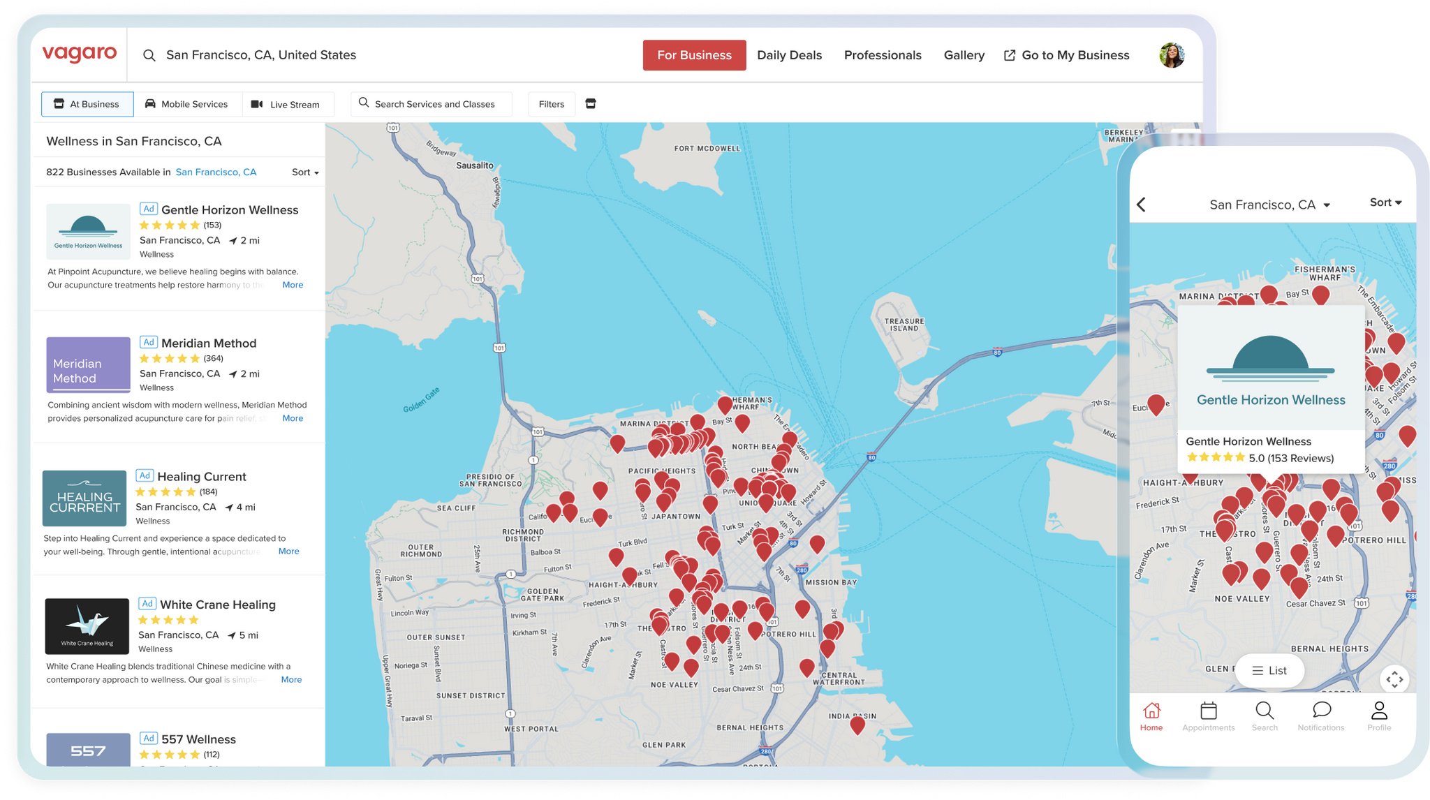Open the Daily Deals menu item
The image size is (1430, 800).
point(789,55)
